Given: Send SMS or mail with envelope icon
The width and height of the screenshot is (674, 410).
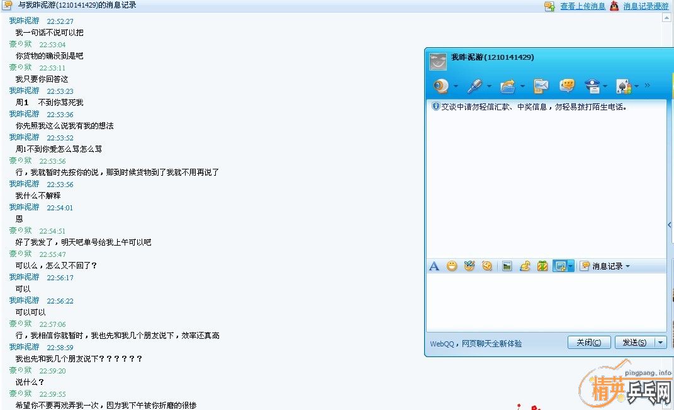Looking at the screenshot, I should coord(541,86).
